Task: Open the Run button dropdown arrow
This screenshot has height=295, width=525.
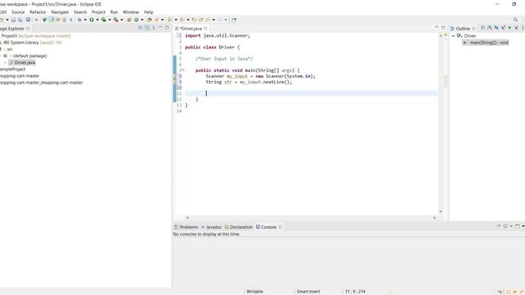Action: (98, 20)
